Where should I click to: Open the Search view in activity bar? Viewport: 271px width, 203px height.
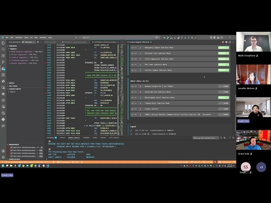coord(3,49)
